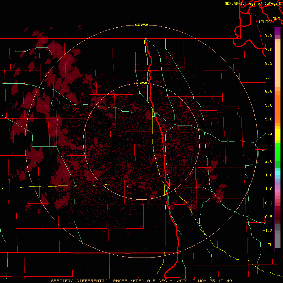Screen dimensions: 283x283
Task: Click the 7.4 value on the color scale
Action: click(269, 77)
